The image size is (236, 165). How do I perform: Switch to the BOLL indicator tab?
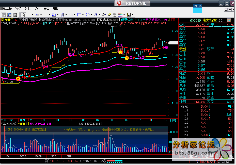(x=23, y=156)
